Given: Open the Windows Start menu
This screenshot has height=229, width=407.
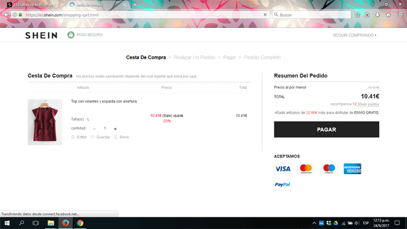Looking at the screenshot, I should click(7, 223).
